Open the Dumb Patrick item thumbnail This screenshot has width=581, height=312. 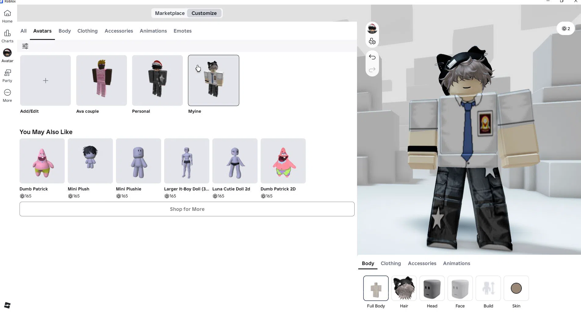point(42,161)
